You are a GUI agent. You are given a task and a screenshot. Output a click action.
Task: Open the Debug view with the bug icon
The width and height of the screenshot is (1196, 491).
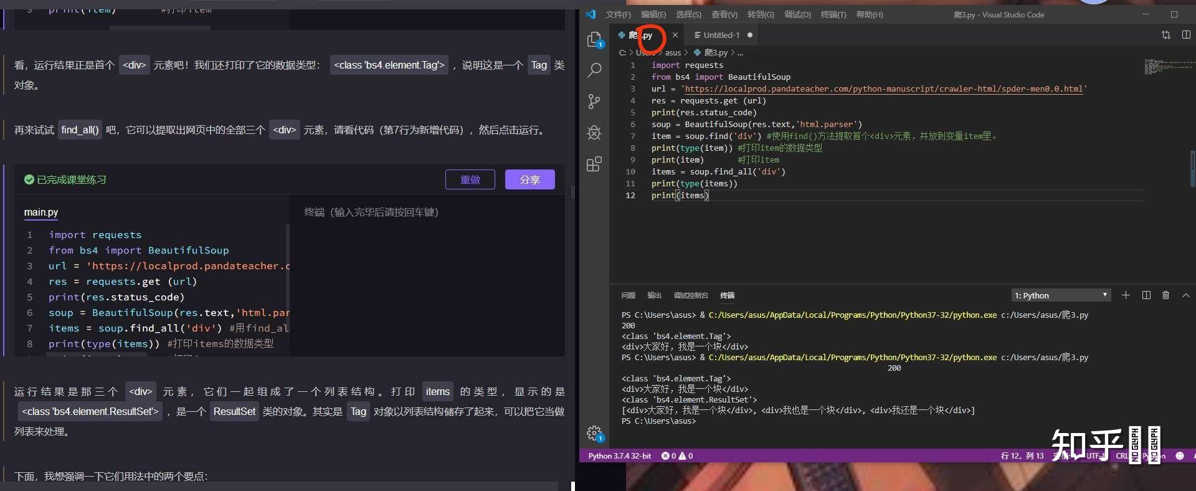594,132
